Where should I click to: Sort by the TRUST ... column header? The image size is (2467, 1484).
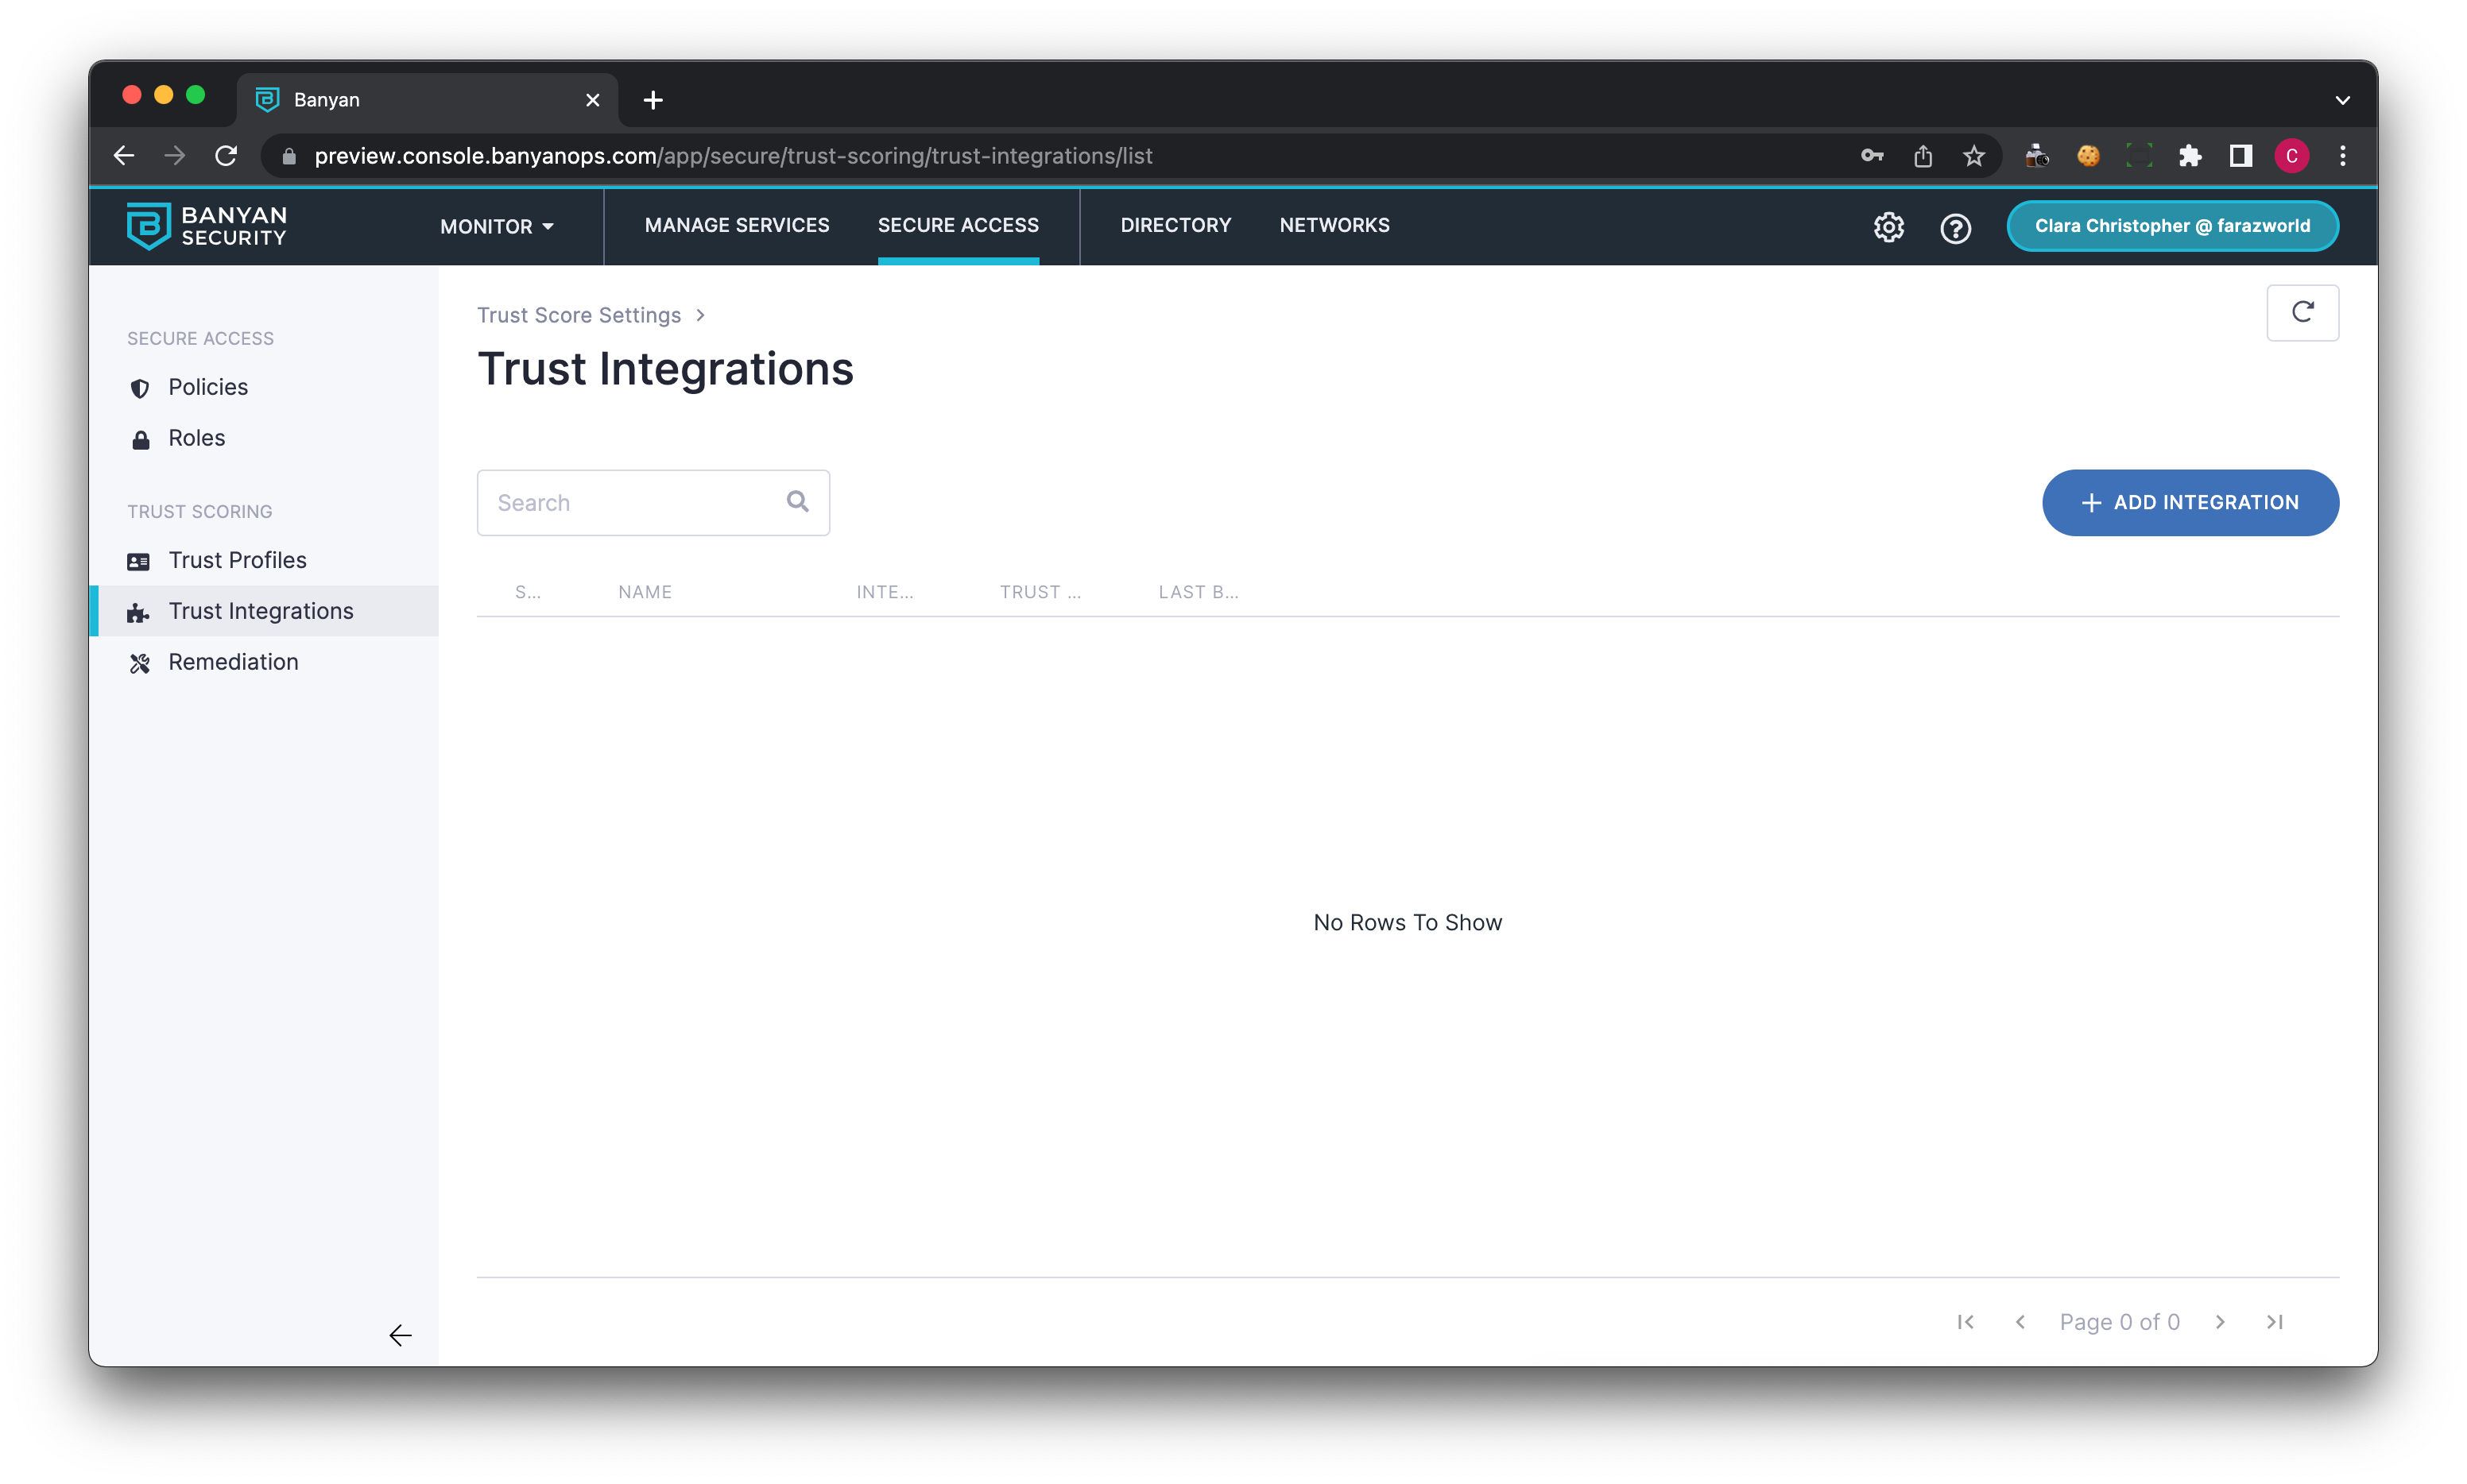coord(1040,592)
